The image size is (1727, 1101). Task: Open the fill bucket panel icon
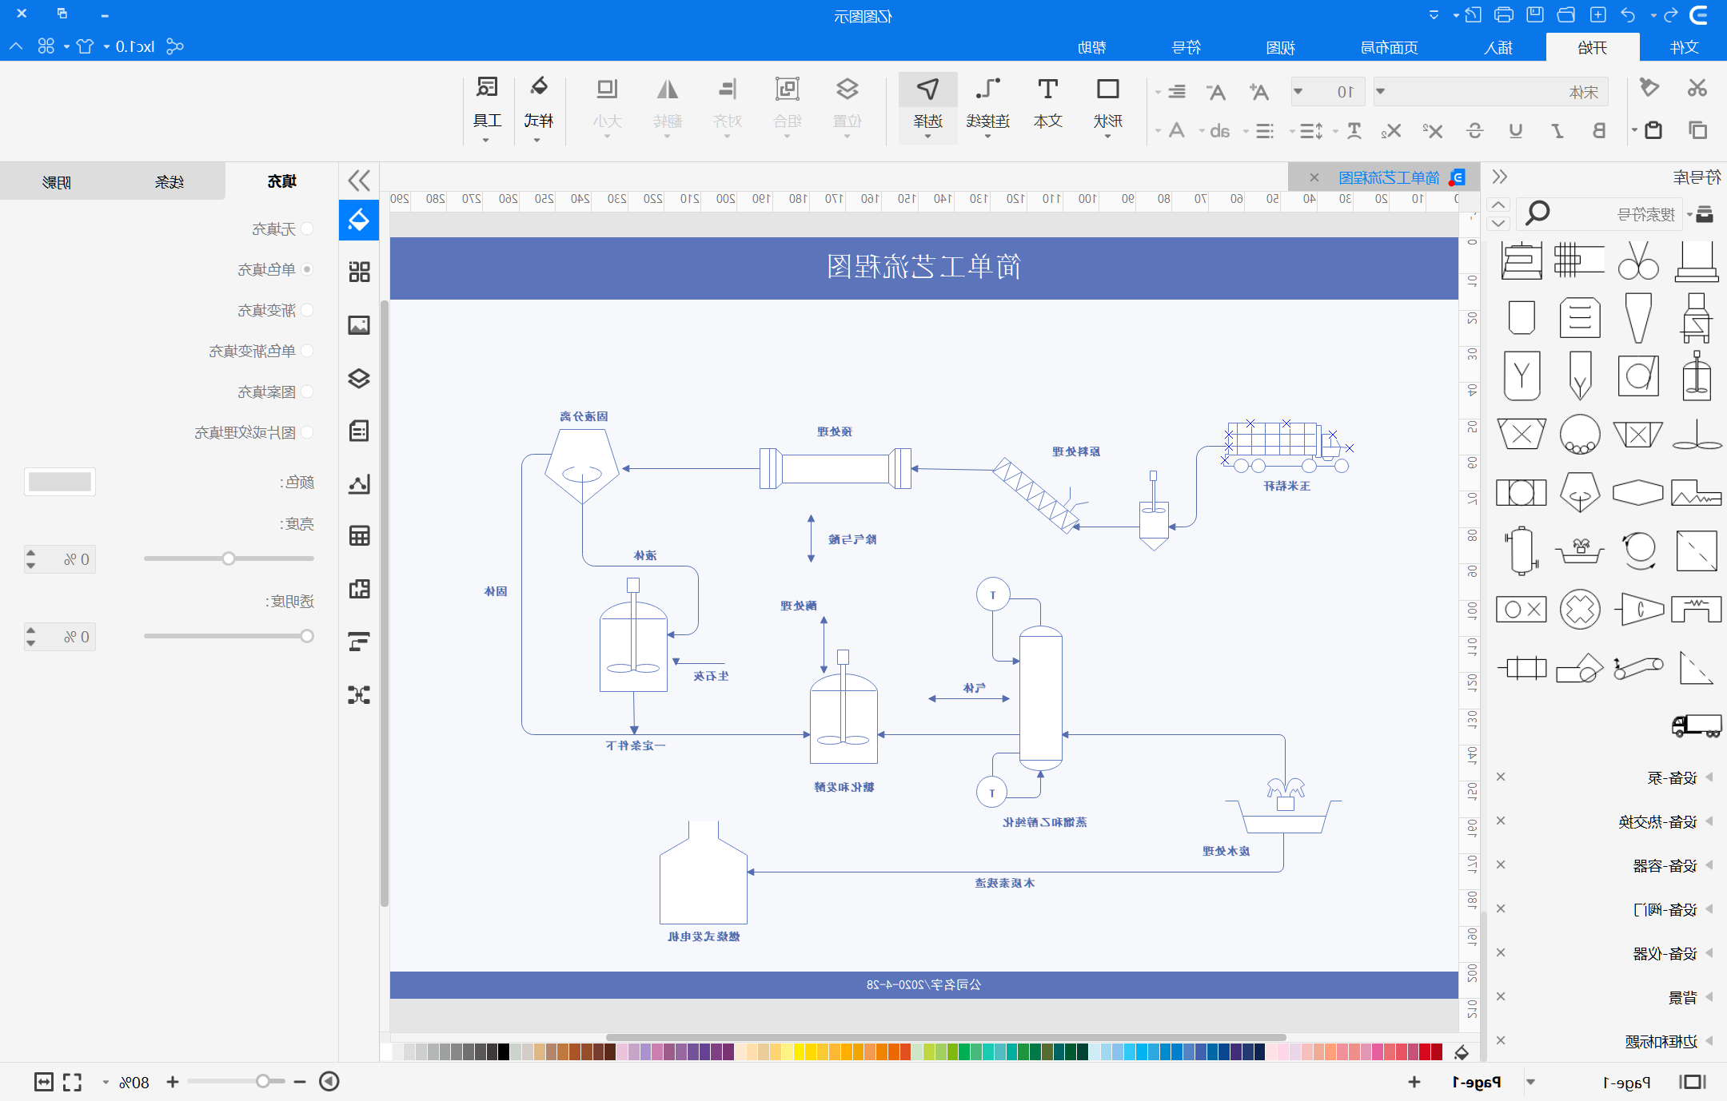pos(359,220)
